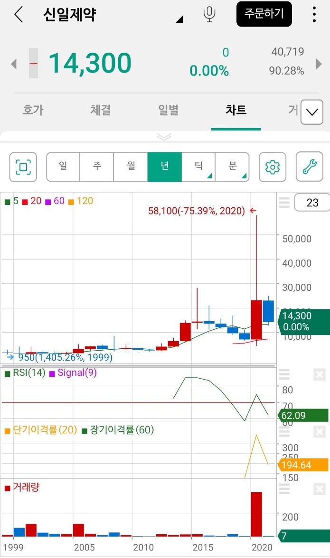Switch to the 일별 tab
The height and width of the screenshot is (558, 330).
[x=168, y=110]
